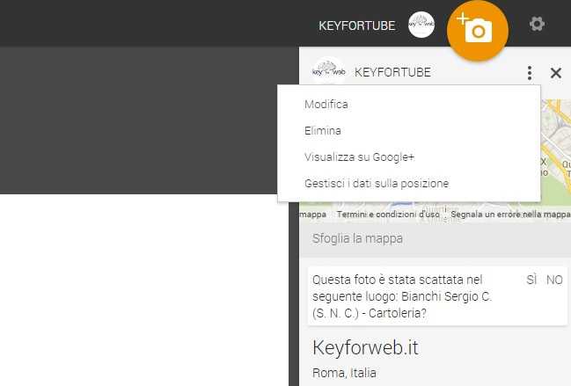Viewport: 571px width, 386px height.
Task: Click KEYFORTUBE username in top bar
Action: (x=356, y=25)
